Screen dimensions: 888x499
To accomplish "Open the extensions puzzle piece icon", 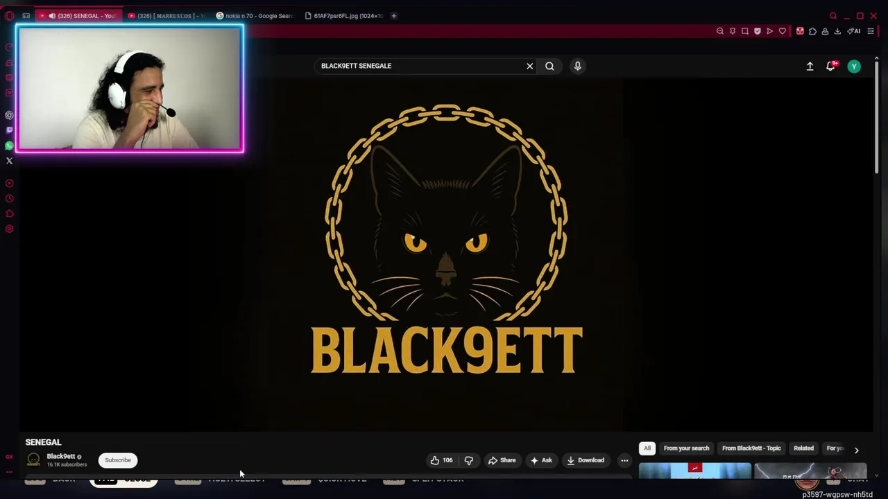I will click(812, 31).
